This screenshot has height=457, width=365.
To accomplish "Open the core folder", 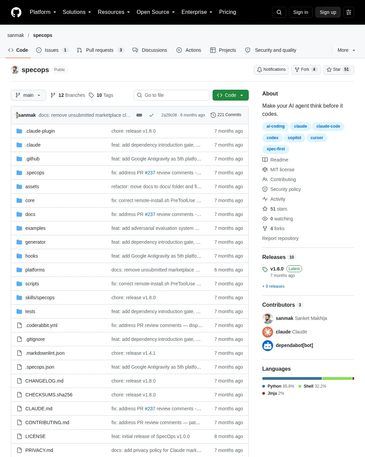I will (x=30, y=200).
